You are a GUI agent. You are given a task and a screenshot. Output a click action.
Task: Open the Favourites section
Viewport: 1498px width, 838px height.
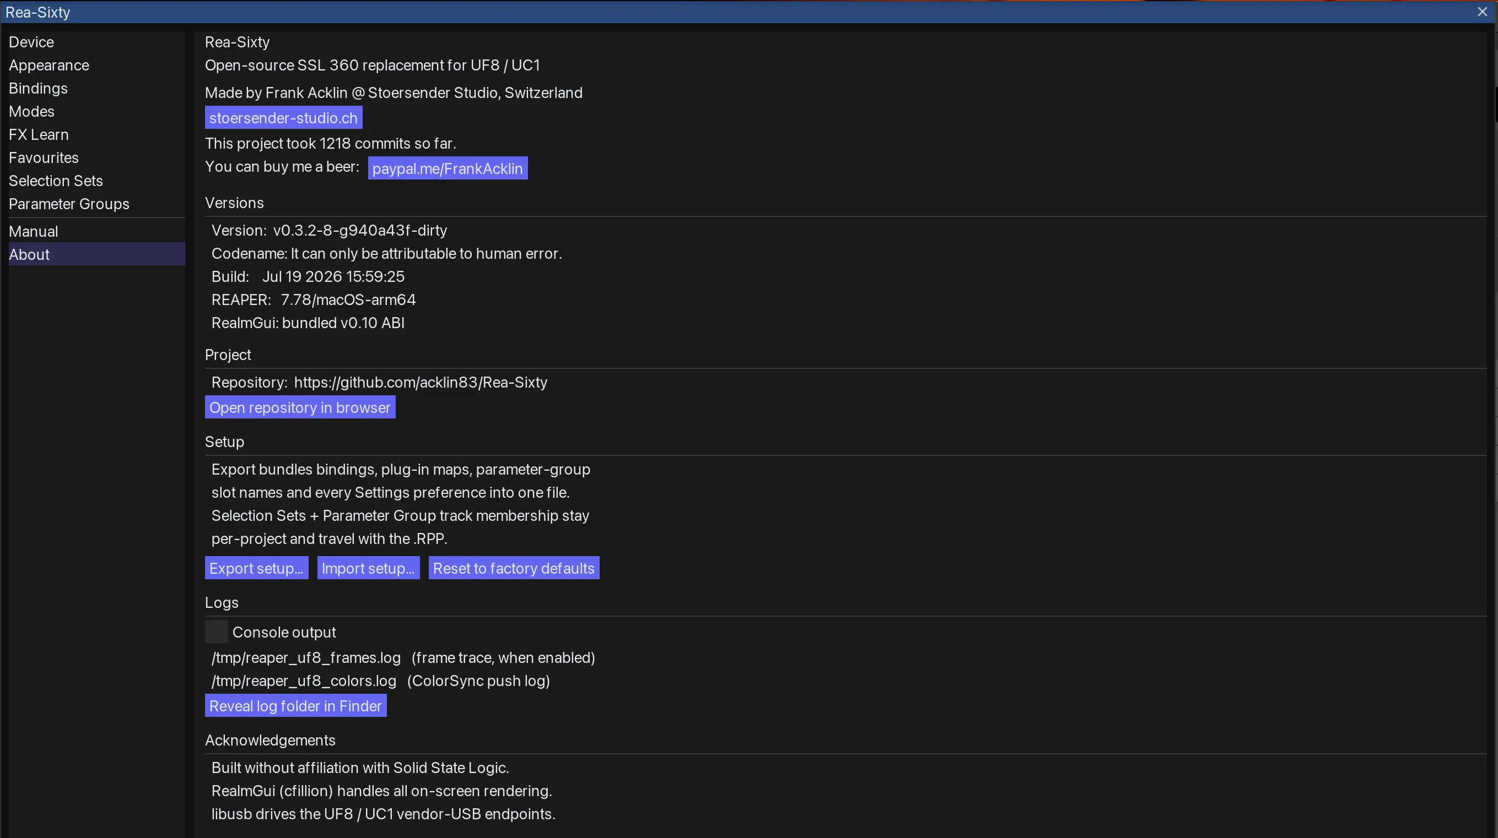[x=96, y=157]
